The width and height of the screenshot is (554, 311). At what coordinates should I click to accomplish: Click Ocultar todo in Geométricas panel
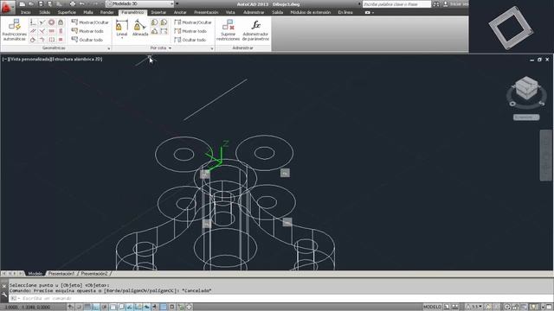87,40
